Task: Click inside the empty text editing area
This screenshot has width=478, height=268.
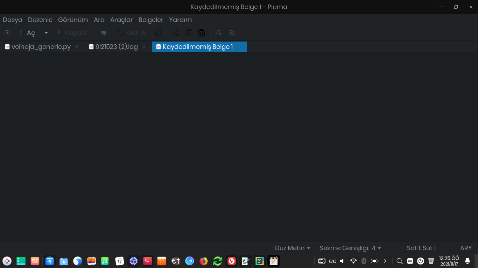Action: [x=239, y=147]
